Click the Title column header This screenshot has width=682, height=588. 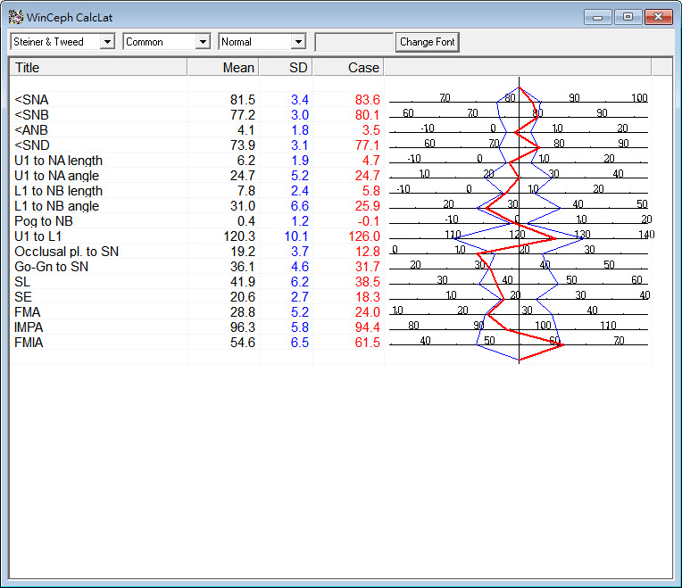pos(98,67)
